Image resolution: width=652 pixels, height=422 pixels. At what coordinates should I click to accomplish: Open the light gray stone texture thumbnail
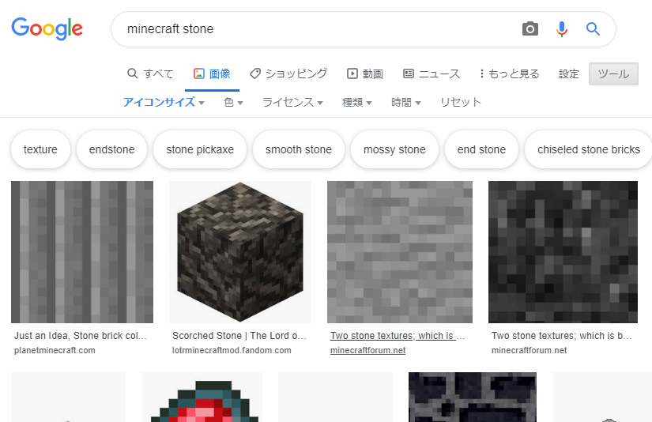(x=400, y=252)
